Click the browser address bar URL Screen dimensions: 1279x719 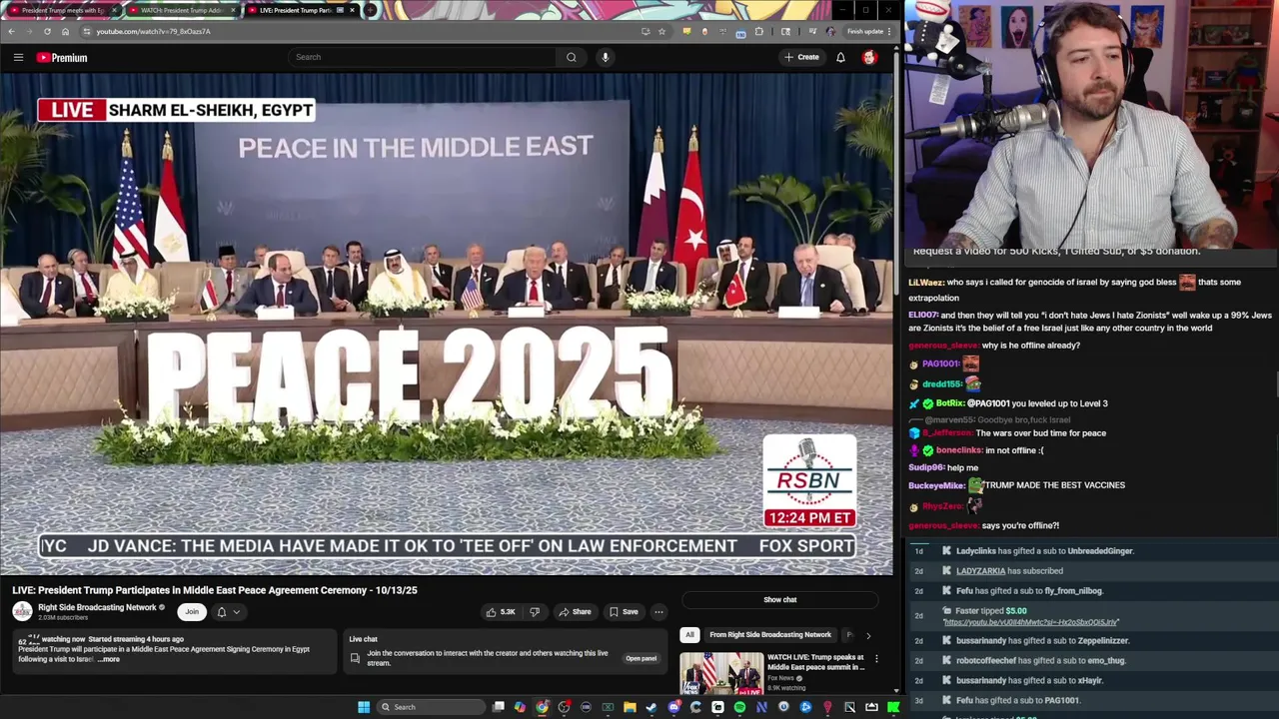tap(153, 31)
